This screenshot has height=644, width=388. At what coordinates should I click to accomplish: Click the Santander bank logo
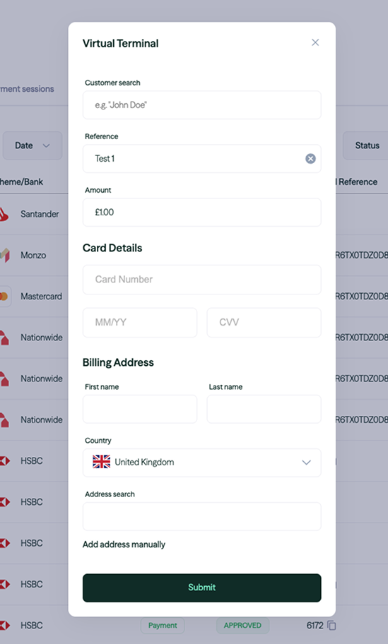click(x=4, y=214)
